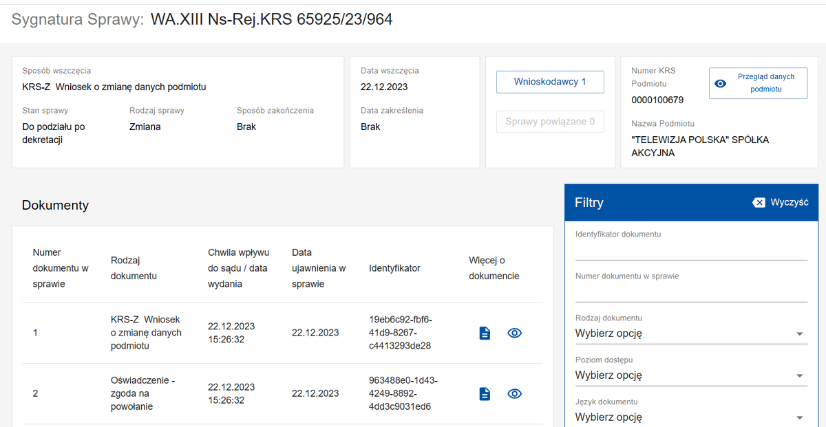Viewport: 826px width, 427px height.
Task: Click the Do podziału po dekretacji status
Action: tap(54, 133)
